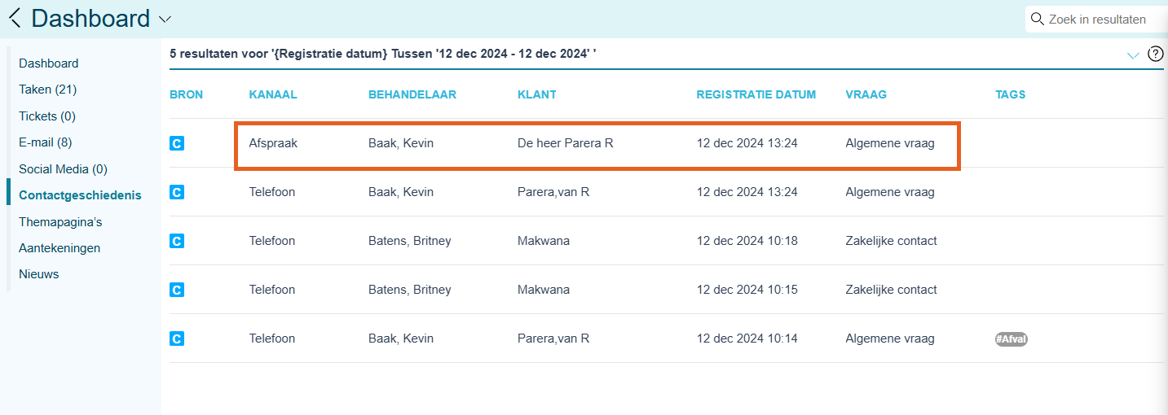
Task: Open the Nieuws sidebar item
Action: (x=39, y=274)
